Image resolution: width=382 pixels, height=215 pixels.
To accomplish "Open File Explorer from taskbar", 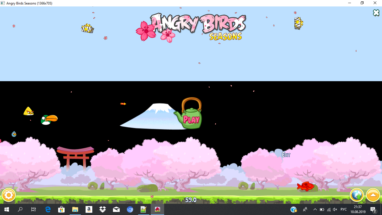I will 75,209.
